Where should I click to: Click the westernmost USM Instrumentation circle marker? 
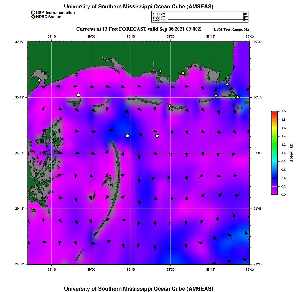coord(78,95)
